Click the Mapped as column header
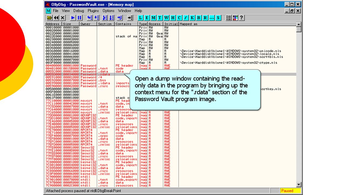This screenshot has height=195, width=346. click(237, 24)
